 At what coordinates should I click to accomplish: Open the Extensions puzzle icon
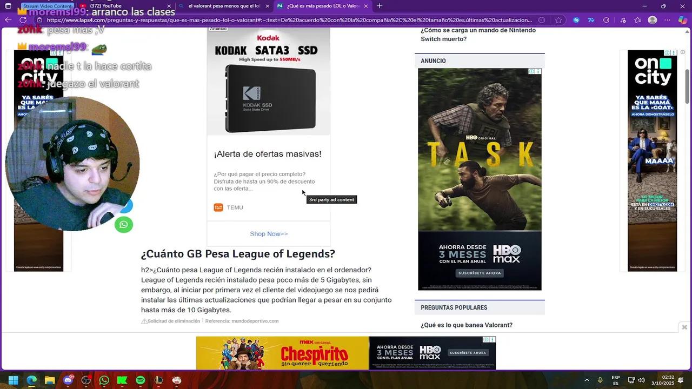click(x=606, y=20)
